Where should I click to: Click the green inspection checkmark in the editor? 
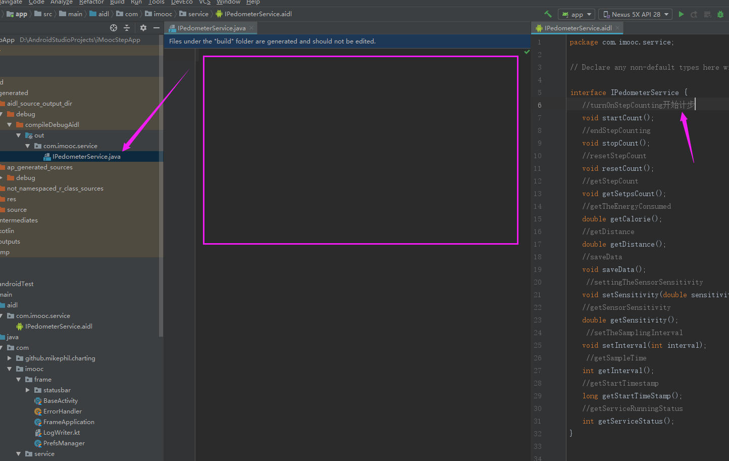click(x=527, y=52)
